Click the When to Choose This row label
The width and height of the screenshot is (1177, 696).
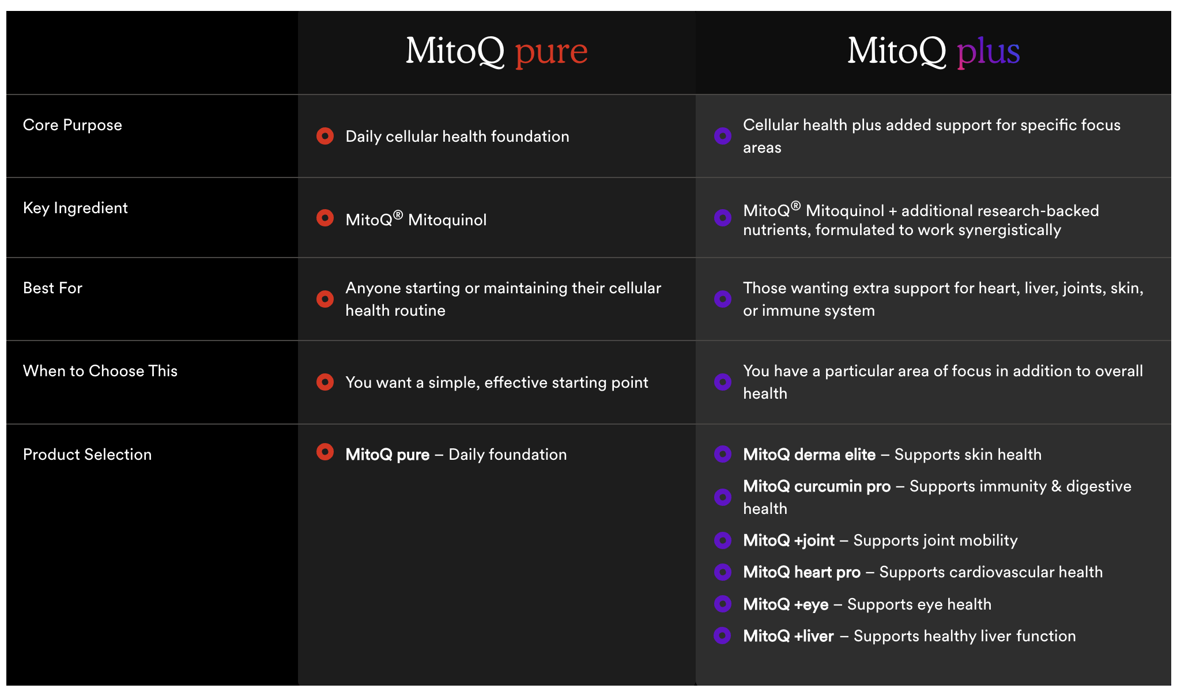click(x=100, y=371)
